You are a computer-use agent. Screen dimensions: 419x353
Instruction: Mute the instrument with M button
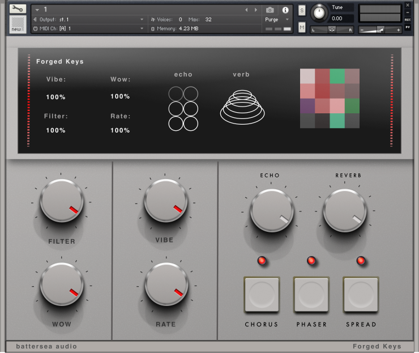[x=302, y=28]
